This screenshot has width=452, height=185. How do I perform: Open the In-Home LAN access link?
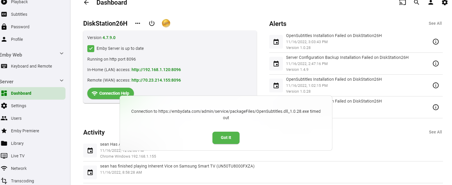coord(156,70)
